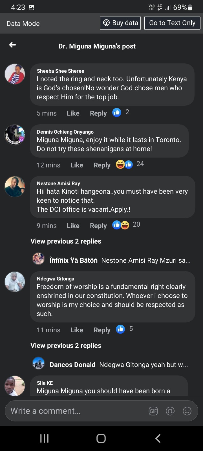Image resolution: width=203 pixels, height=451 pixels.
Task: Open Ndegwa Gitonga's profile picture
Action: coord(15,282)
